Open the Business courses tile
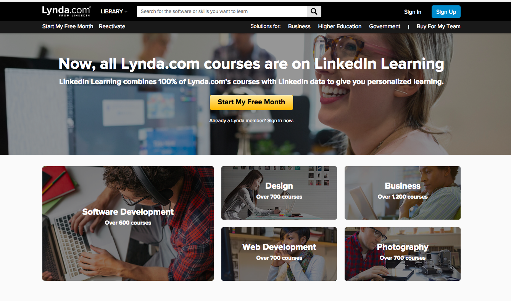 [403, 193]
